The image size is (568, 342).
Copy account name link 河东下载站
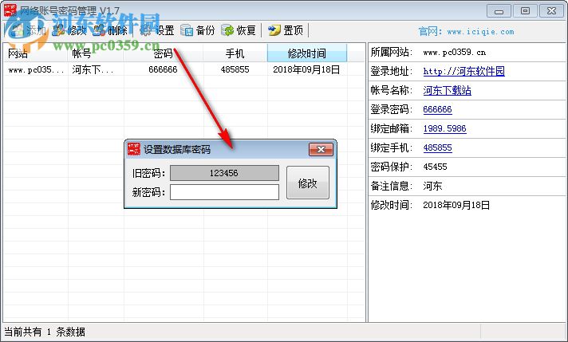(447, 90)
